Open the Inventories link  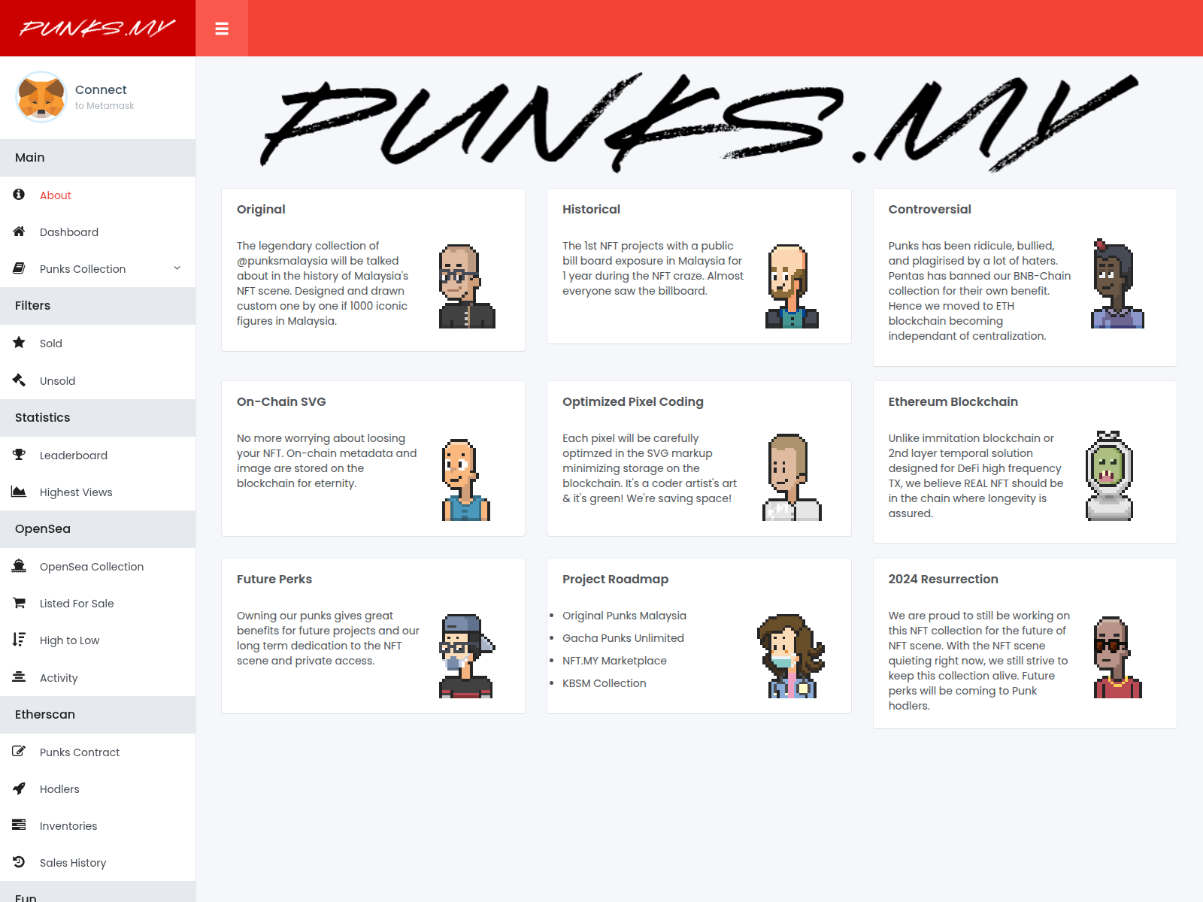pos(98,826)
